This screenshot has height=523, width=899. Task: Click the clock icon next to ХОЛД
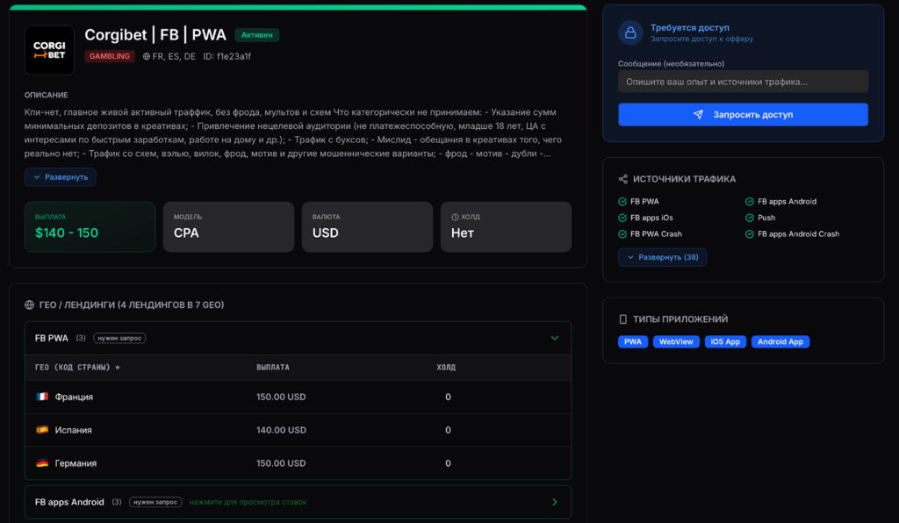[x=455, y=217]
